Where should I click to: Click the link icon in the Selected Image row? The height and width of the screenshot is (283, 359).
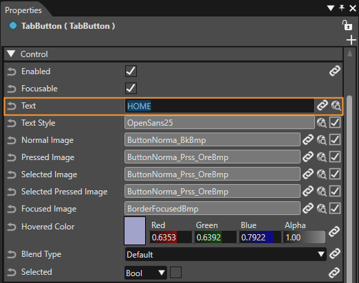(308, 174)
